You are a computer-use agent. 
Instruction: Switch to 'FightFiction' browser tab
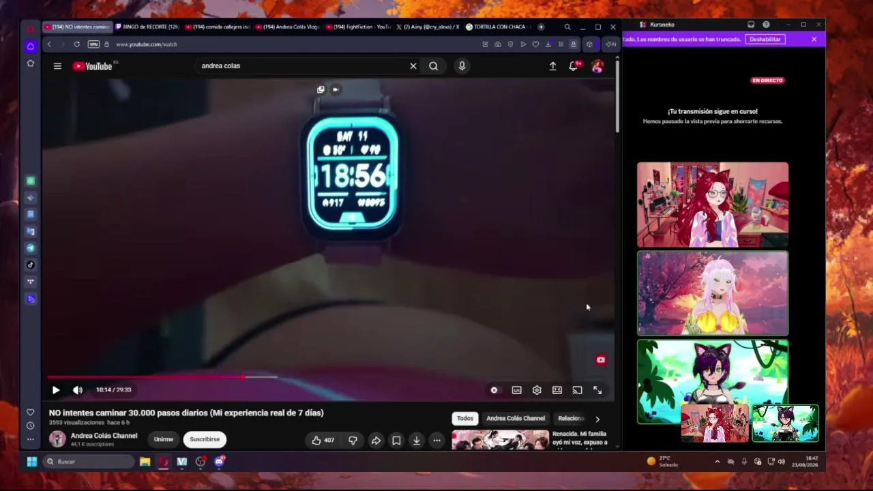[x=359, y=27]
